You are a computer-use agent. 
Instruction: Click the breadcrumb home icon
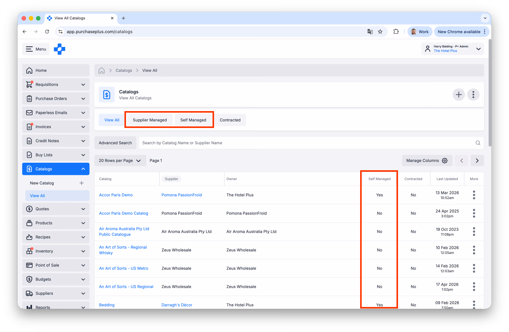tap(102, 70)
